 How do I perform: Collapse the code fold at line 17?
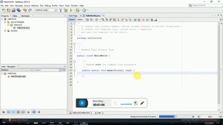coord(74,70)
